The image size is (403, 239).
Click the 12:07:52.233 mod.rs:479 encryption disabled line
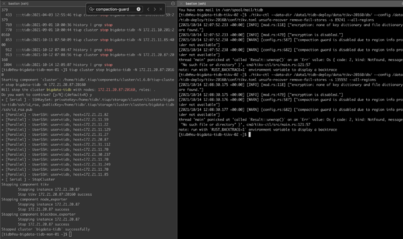261,35
